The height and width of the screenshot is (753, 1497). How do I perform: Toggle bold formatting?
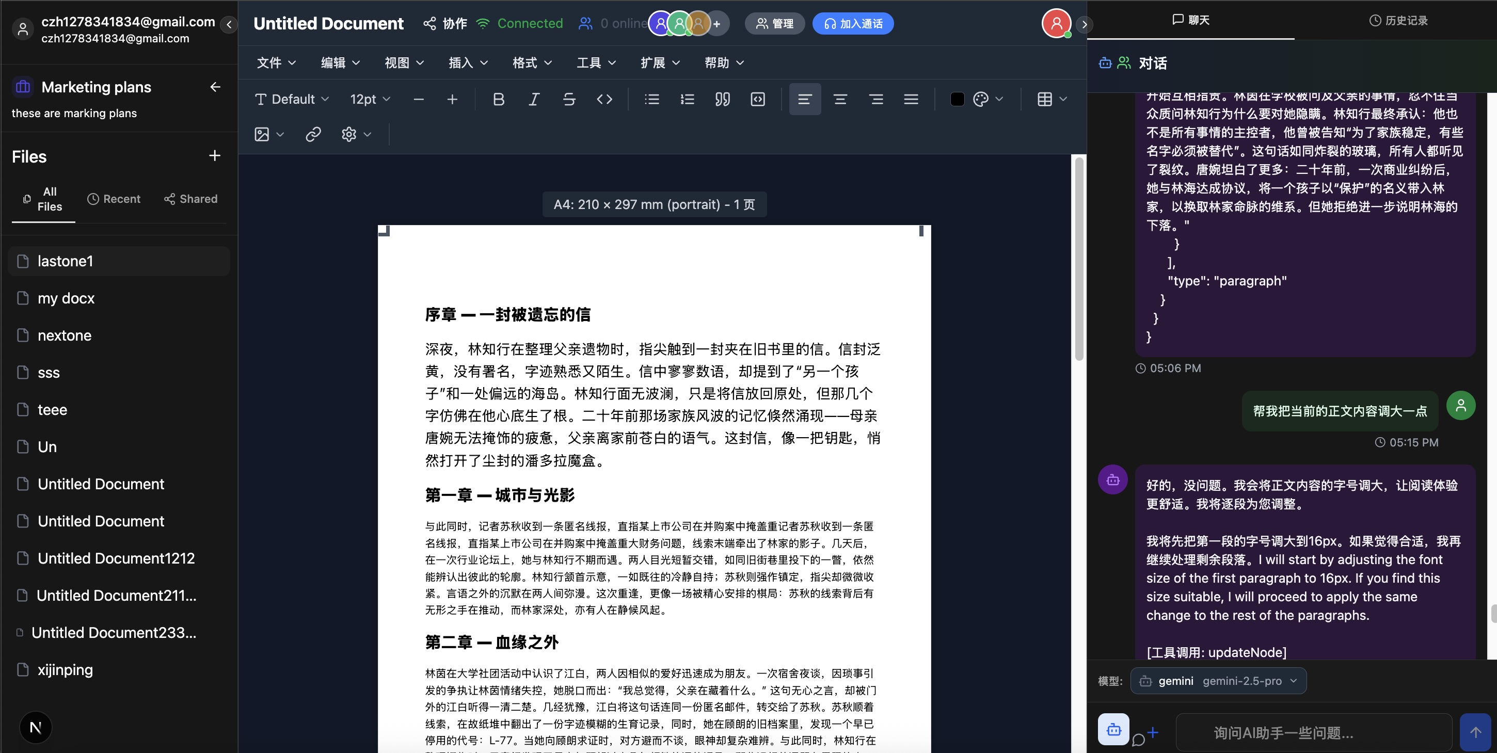499,99
